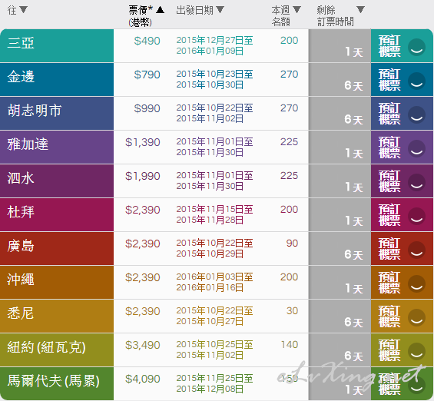Sort by destination using the 往 arrow
The height and width of the screenshot is (401, 434).
tap(24, 10)
